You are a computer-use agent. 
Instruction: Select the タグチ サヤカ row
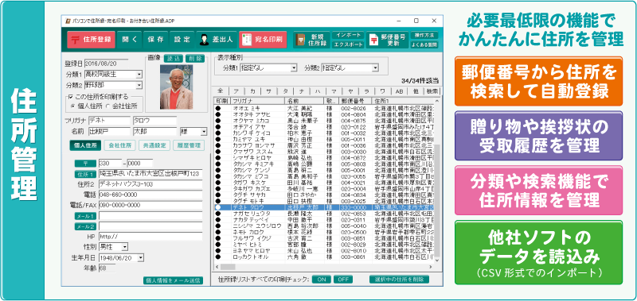tap(324, 195)
